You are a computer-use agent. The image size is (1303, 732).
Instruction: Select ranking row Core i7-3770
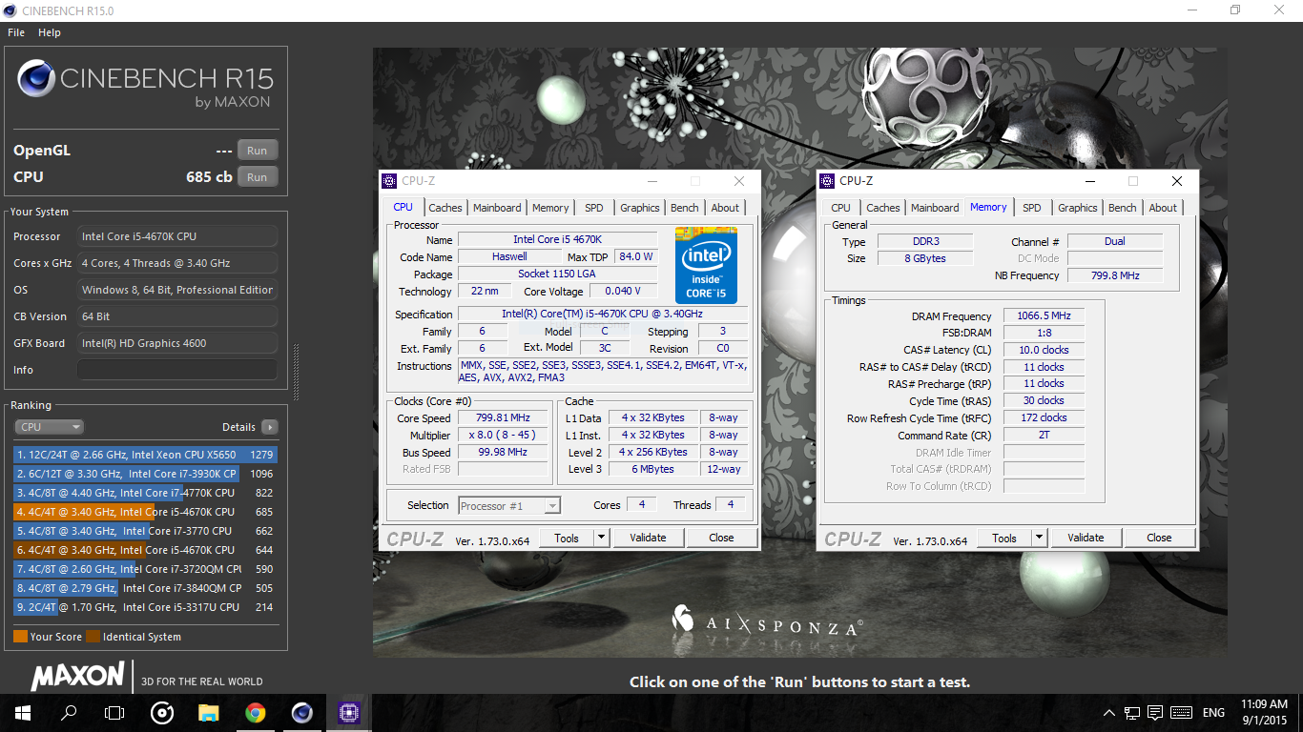pos(145,531)
